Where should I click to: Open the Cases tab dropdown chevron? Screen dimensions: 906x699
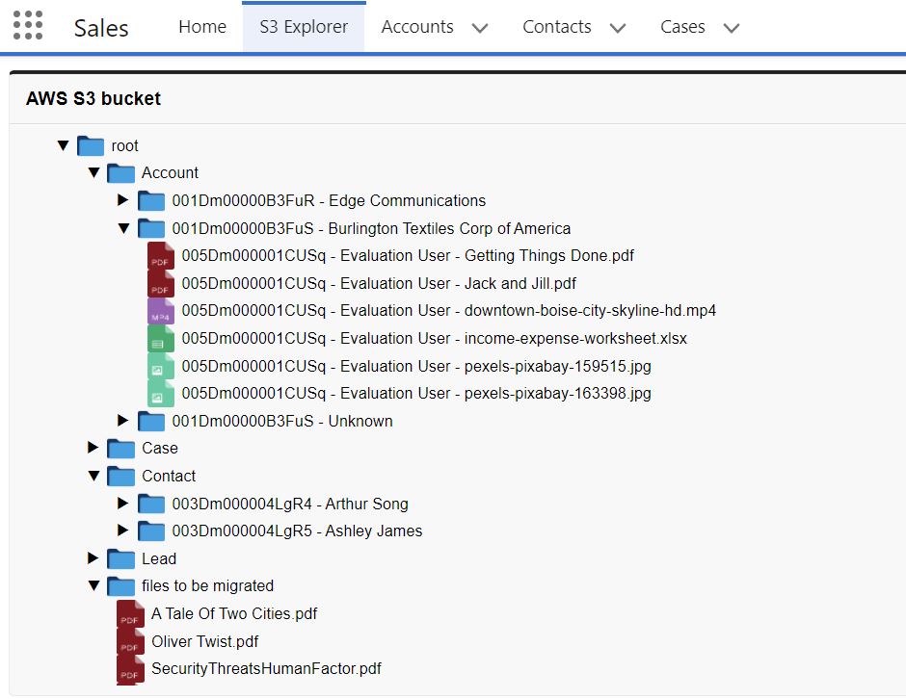732,28
